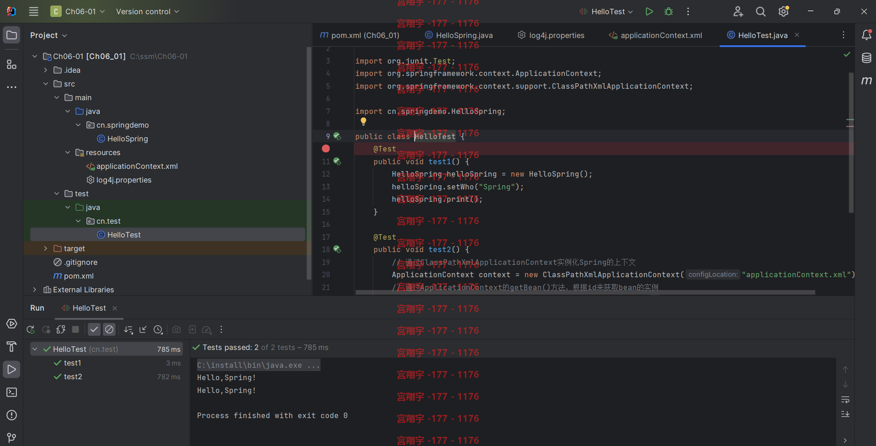Collapse the src folder
The height and width of the screenshot is (446, 876).
point(45,84)
